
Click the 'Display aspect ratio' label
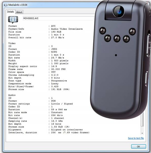(x=23, y=66)
